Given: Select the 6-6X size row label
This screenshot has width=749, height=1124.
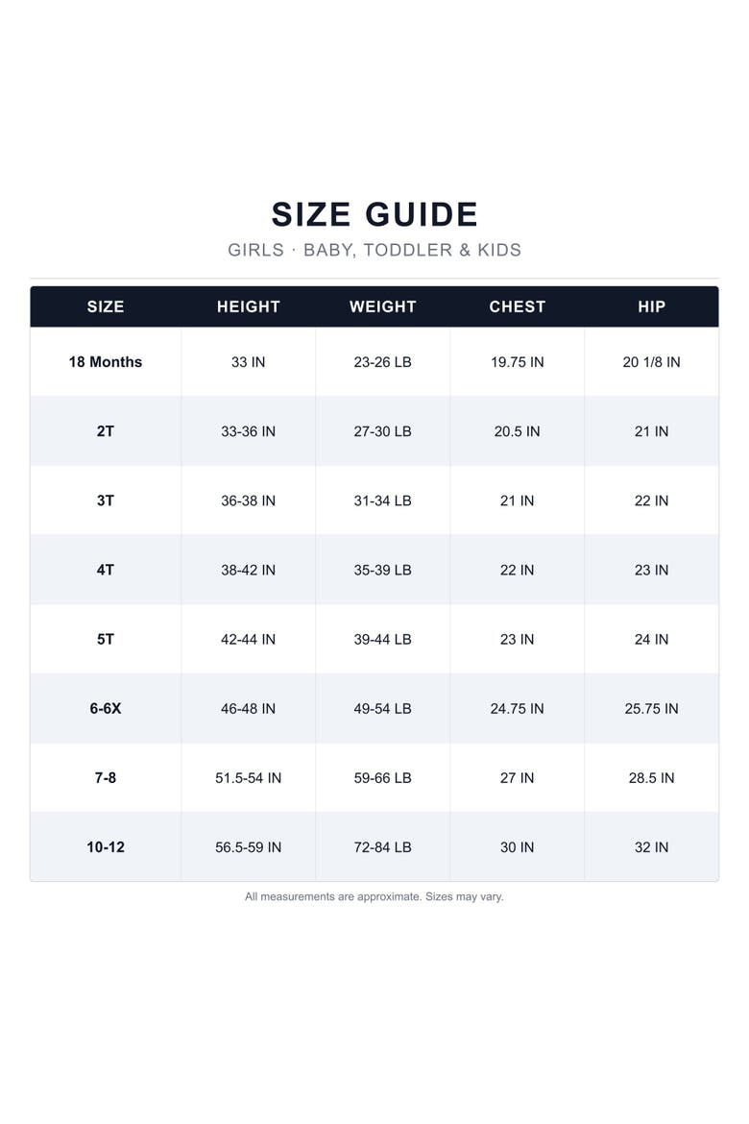Looking at the screenshot, I should (106, 708).
